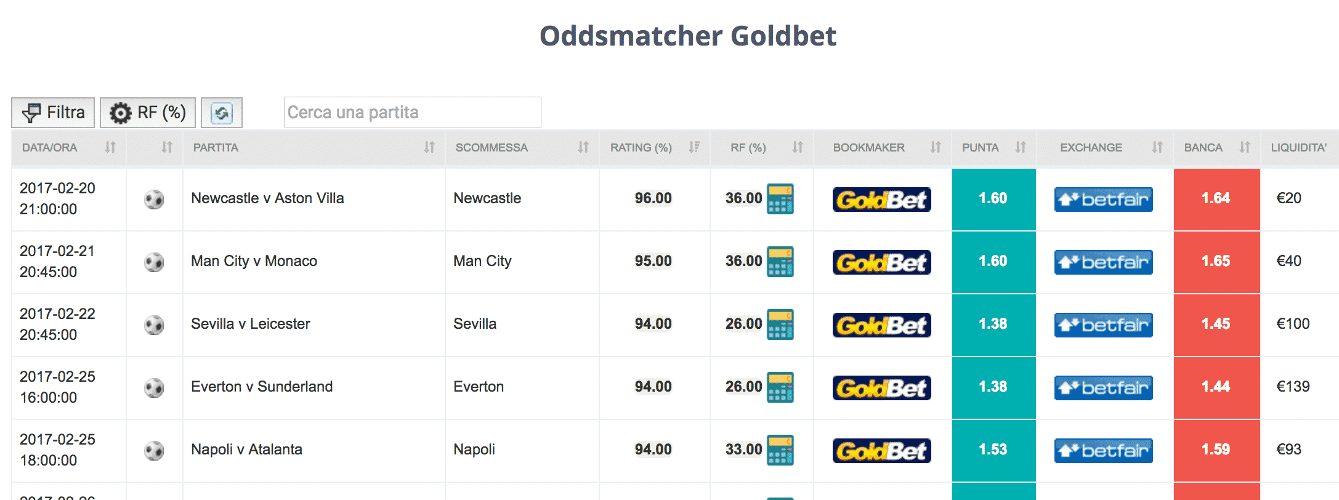This screenshot has width=1339, height=500.
Task: Open calculator for Sevilla v Leicester row
Action: pos(780,325)
